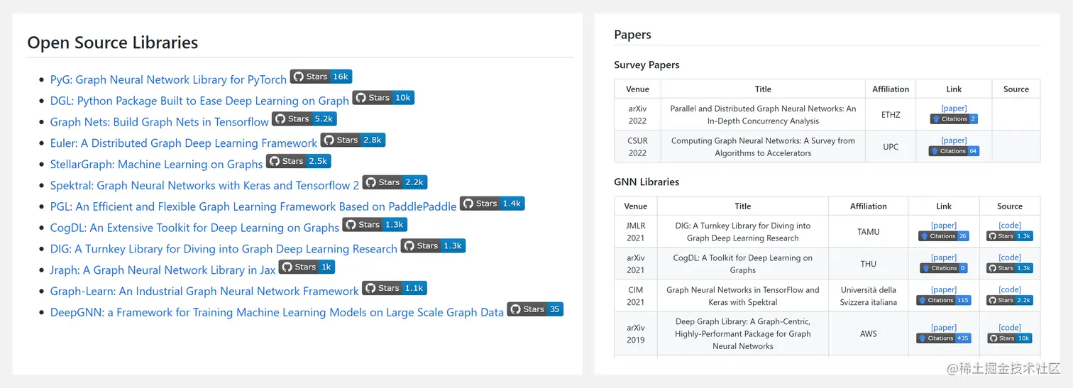1073x388 pixels.
Task: Click the Citations 2 badge for ETHZ paper
Action: [954, 119]
